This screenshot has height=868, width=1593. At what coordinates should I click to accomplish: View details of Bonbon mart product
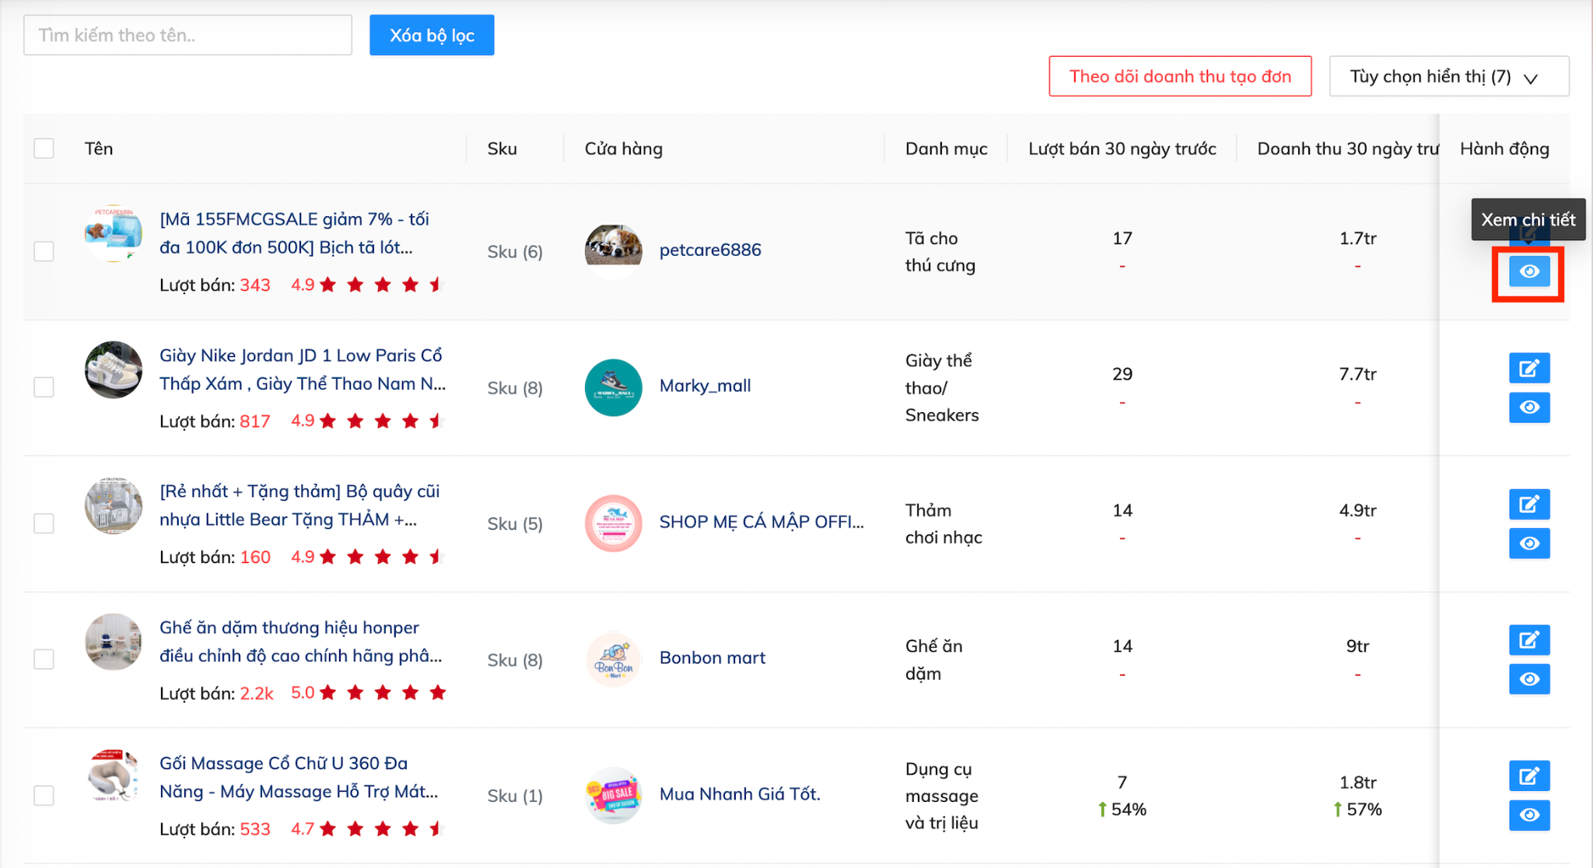click(1528, 679)
